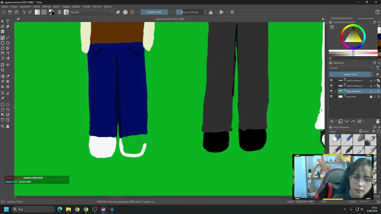Choose the Elliptical Selection tool
Screen dimensions: 381x214
[8, 105]
